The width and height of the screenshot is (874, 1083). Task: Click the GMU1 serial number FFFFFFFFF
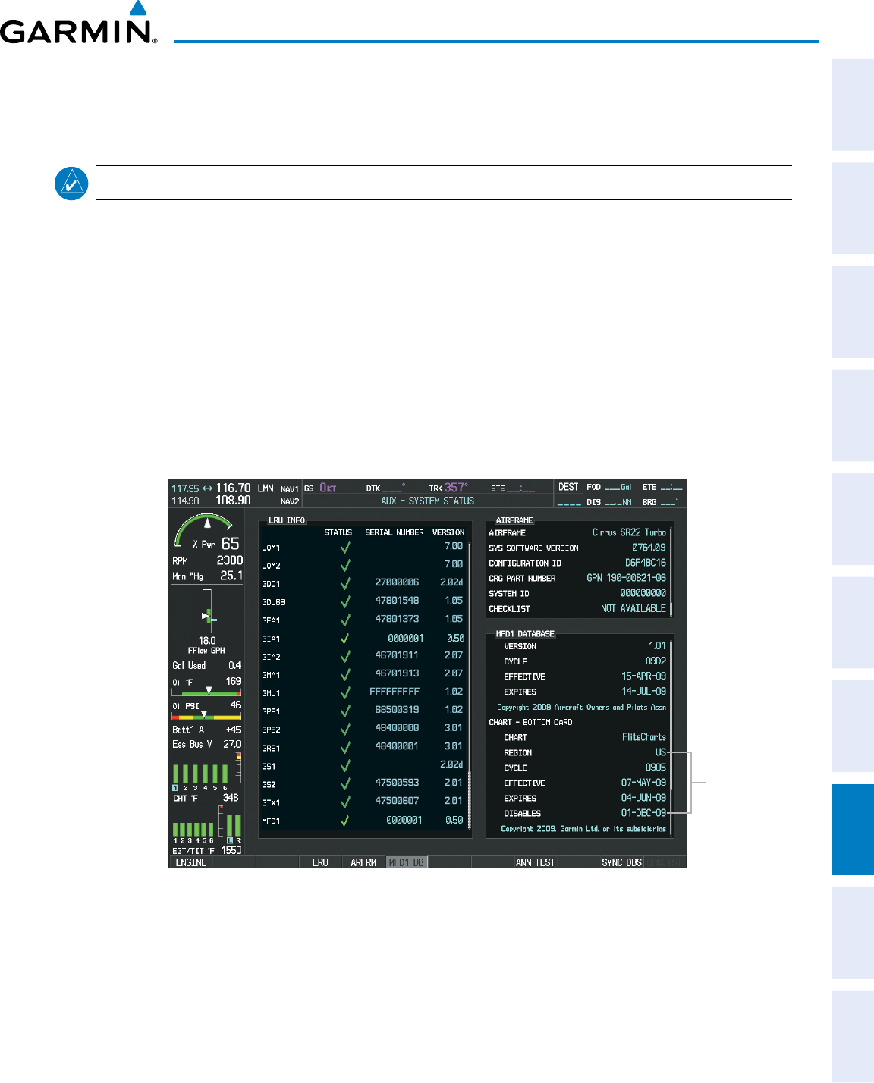(395, 692)
